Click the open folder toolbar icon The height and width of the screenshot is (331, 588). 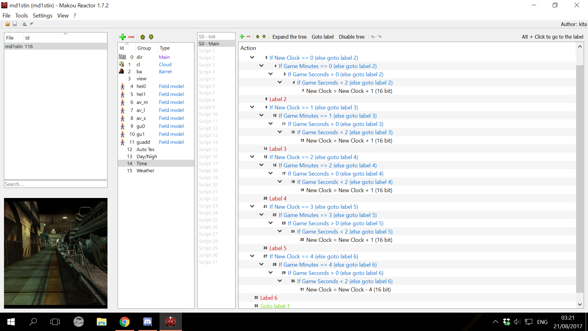tap(8, 24)
